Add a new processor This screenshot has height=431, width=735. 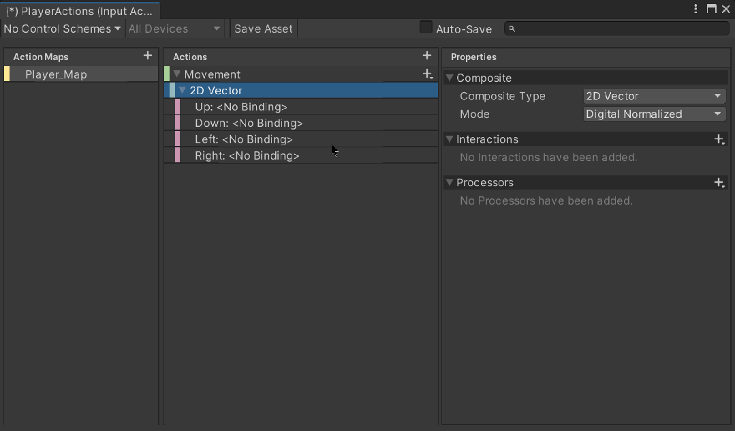[719, 183]
